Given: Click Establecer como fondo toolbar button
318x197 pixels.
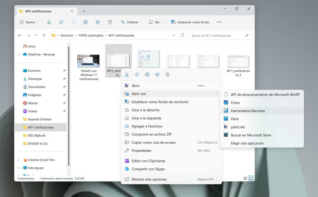Looking at the screenshot, I should pyautogui.click(x=190, y=22).
